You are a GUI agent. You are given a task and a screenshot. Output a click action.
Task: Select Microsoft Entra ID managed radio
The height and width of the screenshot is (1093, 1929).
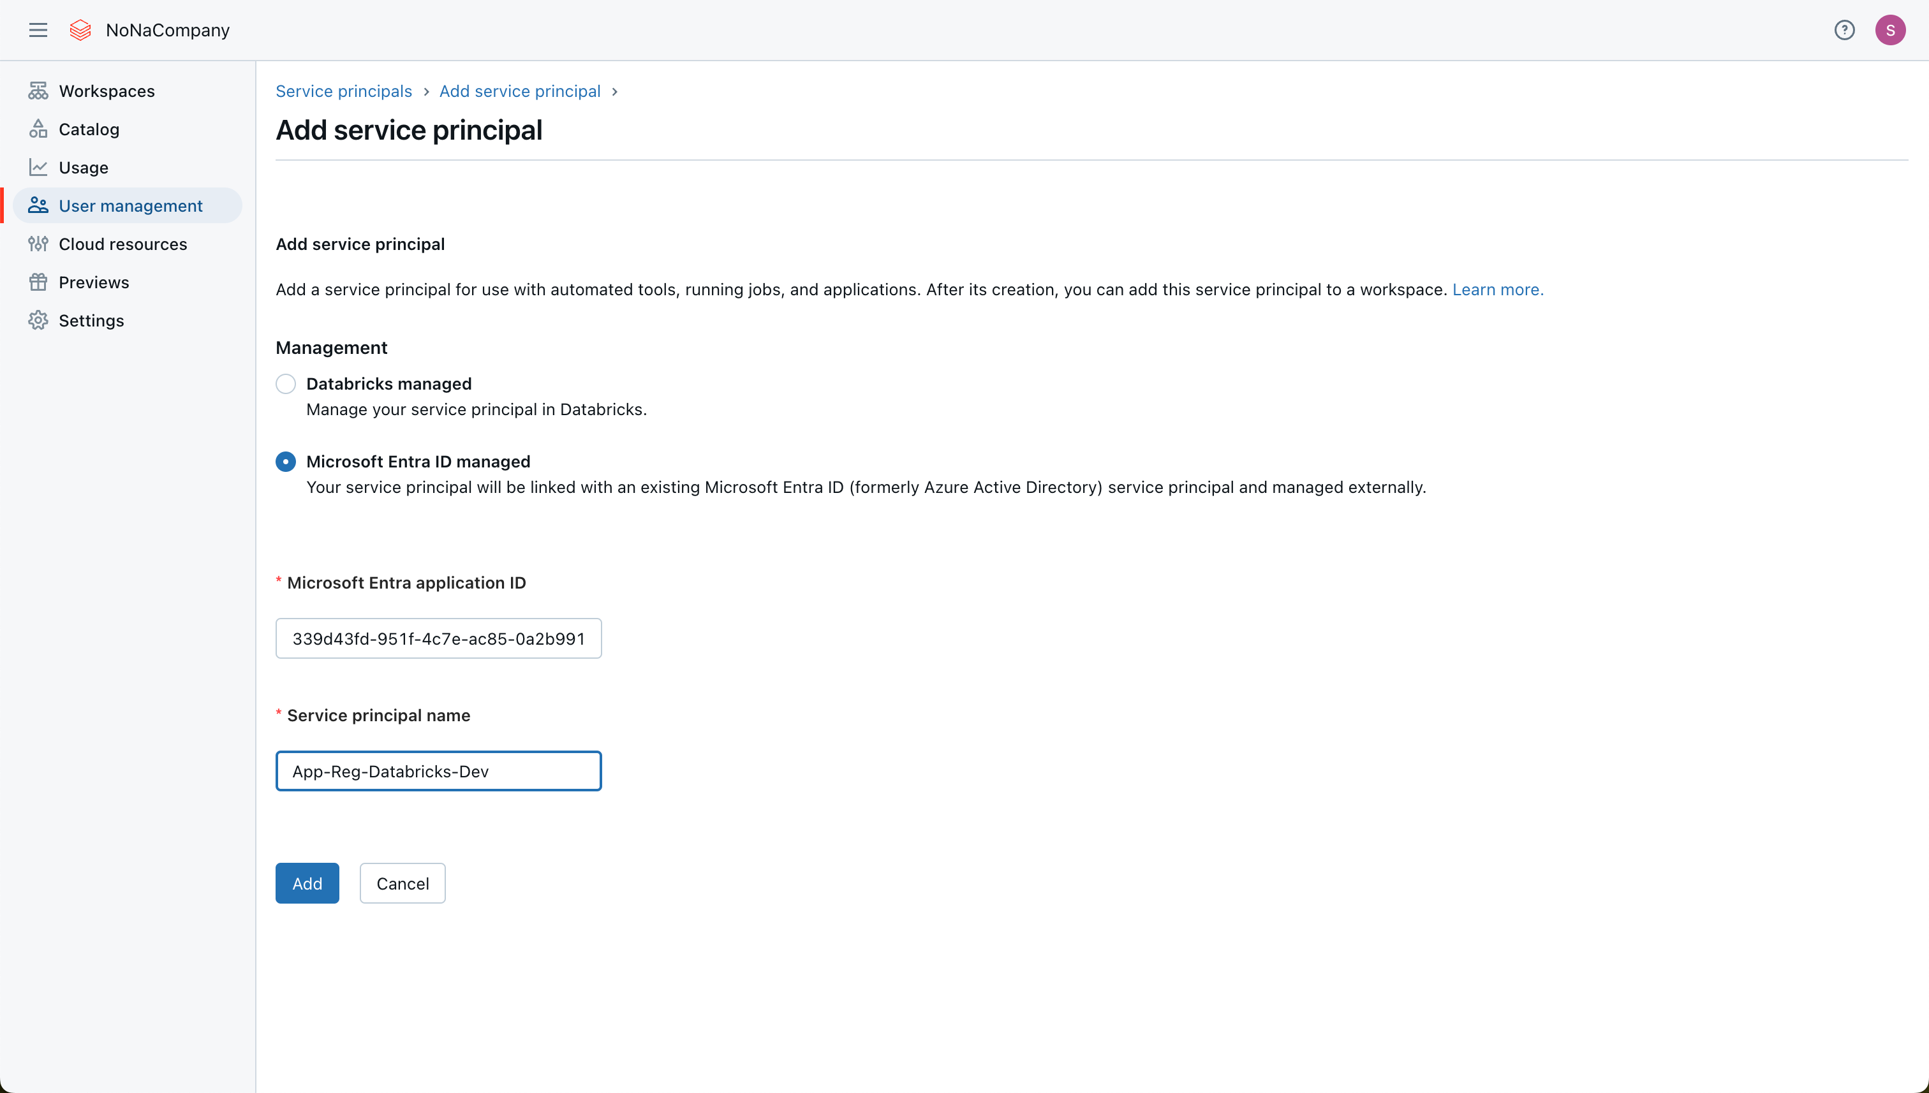[285, 462]
